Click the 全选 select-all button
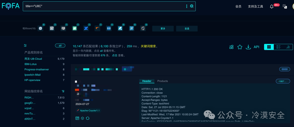 187,29
